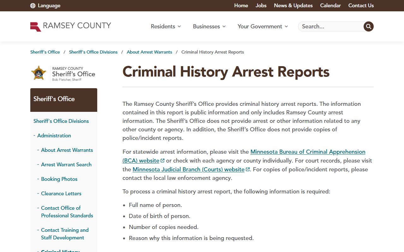Image resolution: width=404 pixels, height=252 pixels.
Task: Go to Home in top bar
Action: click(x=241, y=6)
